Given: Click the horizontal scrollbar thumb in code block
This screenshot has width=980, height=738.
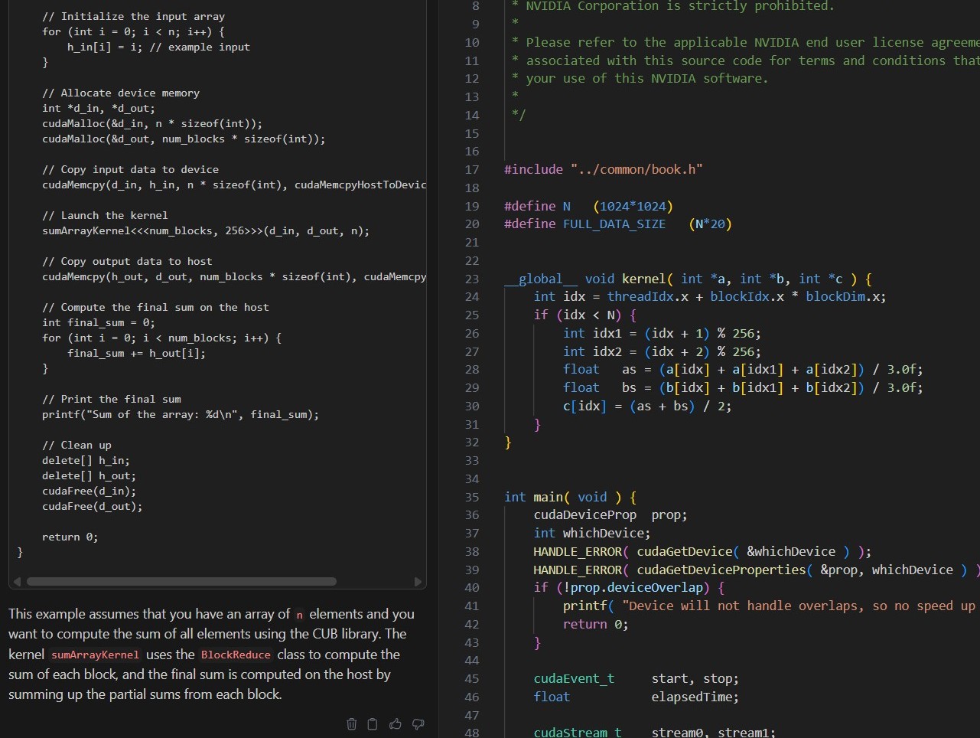Looking at the screenshot, I should pos(181,582).
